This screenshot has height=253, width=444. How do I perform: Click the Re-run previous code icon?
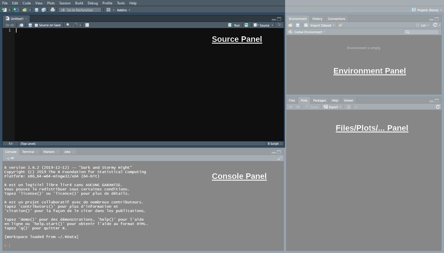click(x=246, y=25)
